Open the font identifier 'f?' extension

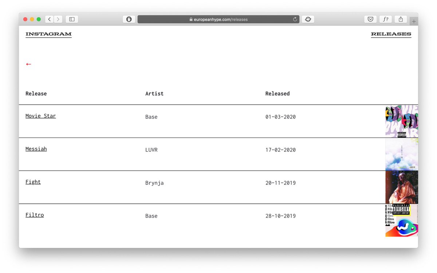386,19
